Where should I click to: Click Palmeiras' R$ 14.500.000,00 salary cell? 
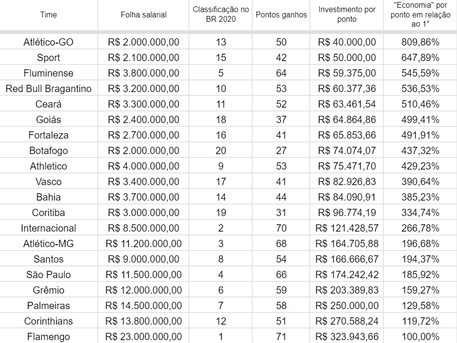143,306
